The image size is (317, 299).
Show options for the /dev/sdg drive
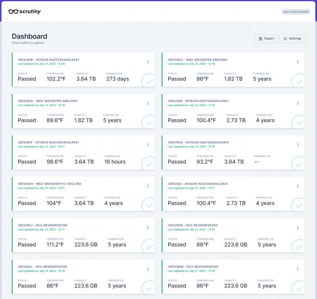tap(297, 145)
